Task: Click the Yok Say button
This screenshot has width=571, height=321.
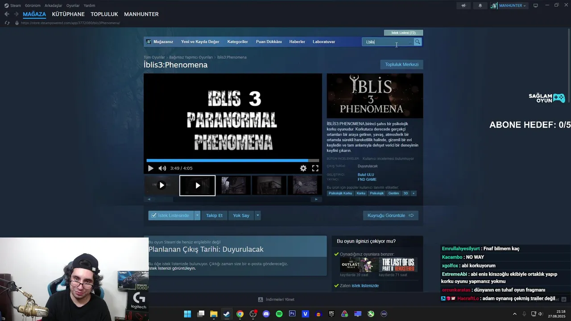Action: pos(241,215)
